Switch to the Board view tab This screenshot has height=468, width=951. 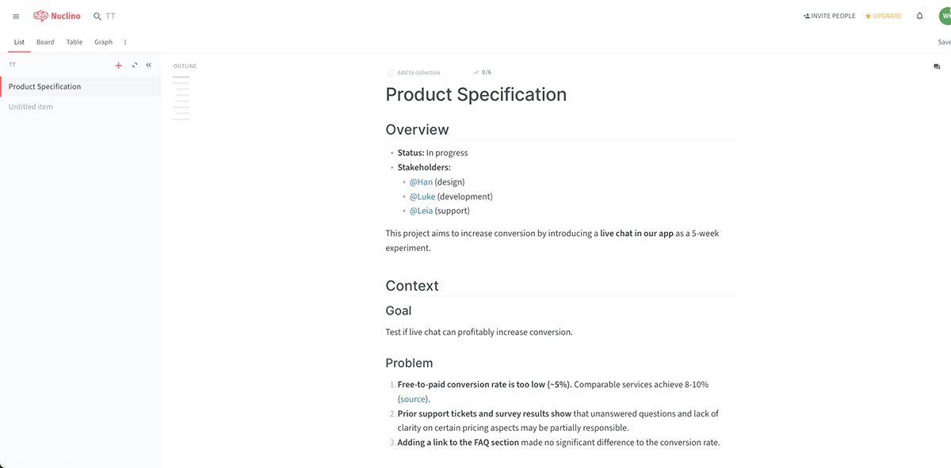point(45,43)
